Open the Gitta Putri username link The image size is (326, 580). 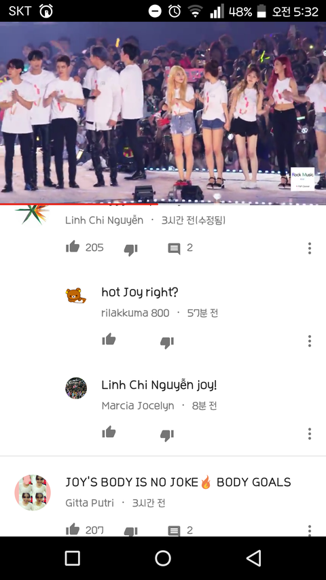tap(90, 503)
